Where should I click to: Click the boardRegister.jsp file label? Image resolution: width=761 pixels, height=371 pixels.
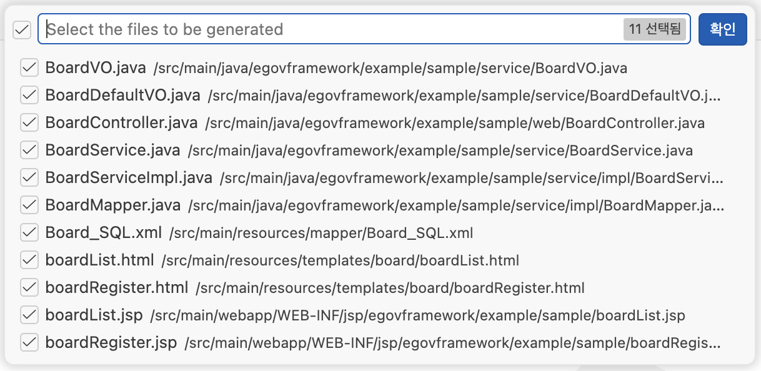point(111,342)
